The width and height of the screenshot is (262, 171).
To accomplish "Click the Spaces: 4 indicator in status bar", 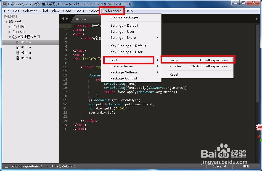I will click(x=219, y=166).
